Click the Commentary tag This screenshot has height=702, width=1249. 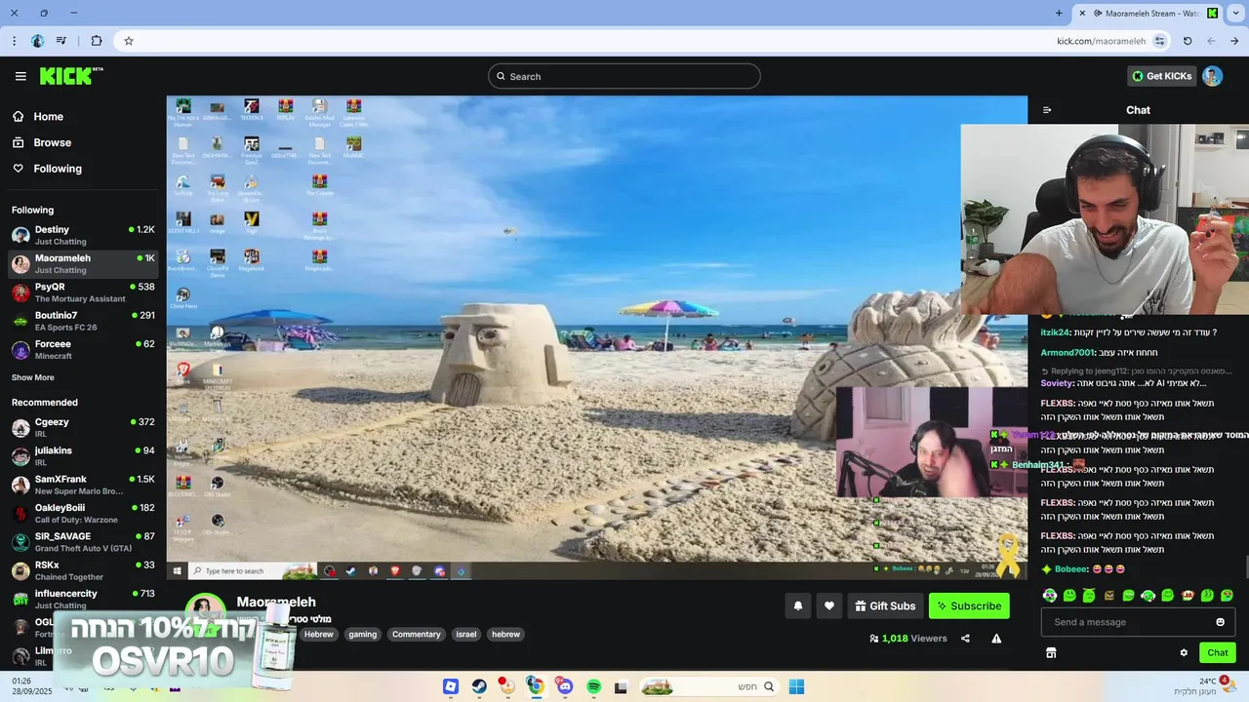pos(417,634)
